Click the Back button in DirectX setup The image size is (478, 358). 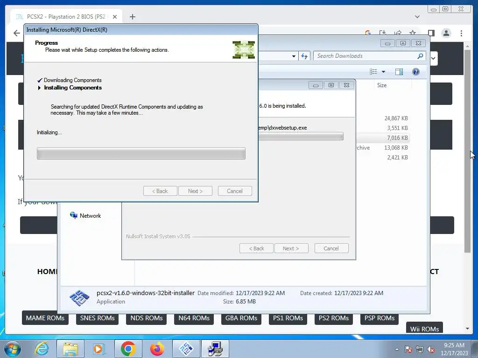[x=160, y=191]
